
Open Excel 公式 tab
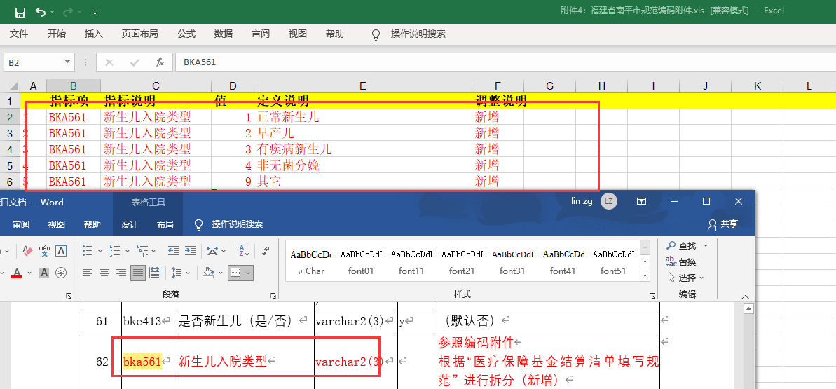coord(186,34)
